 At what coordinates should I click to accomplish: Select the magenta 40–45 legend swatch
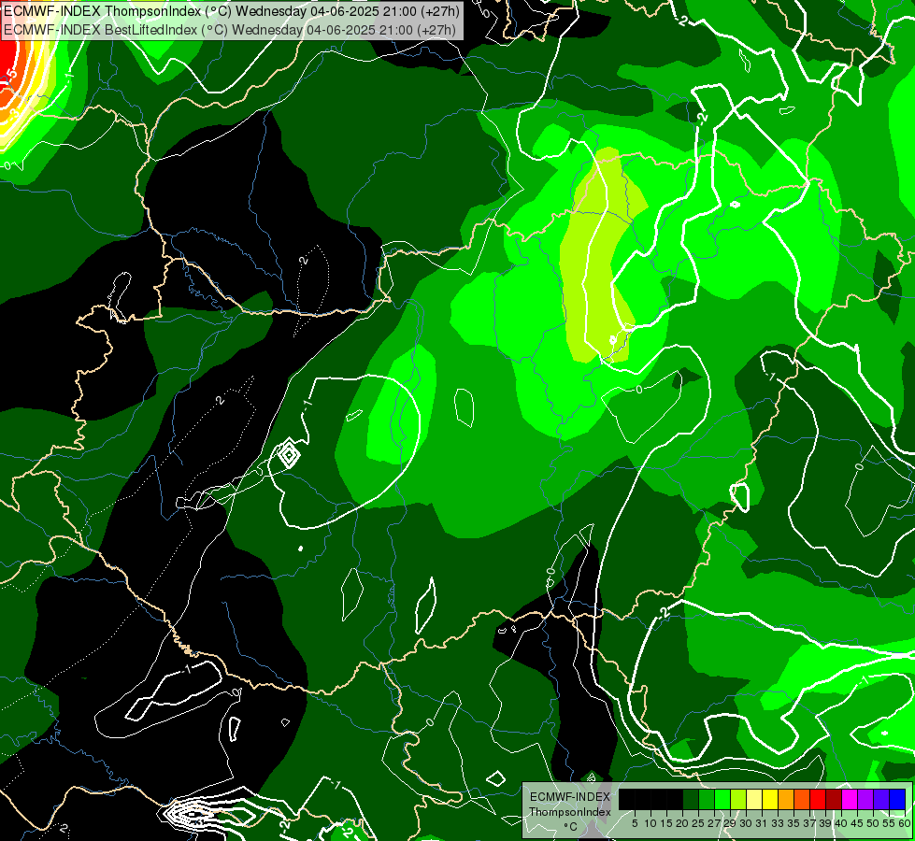point(850,799)
